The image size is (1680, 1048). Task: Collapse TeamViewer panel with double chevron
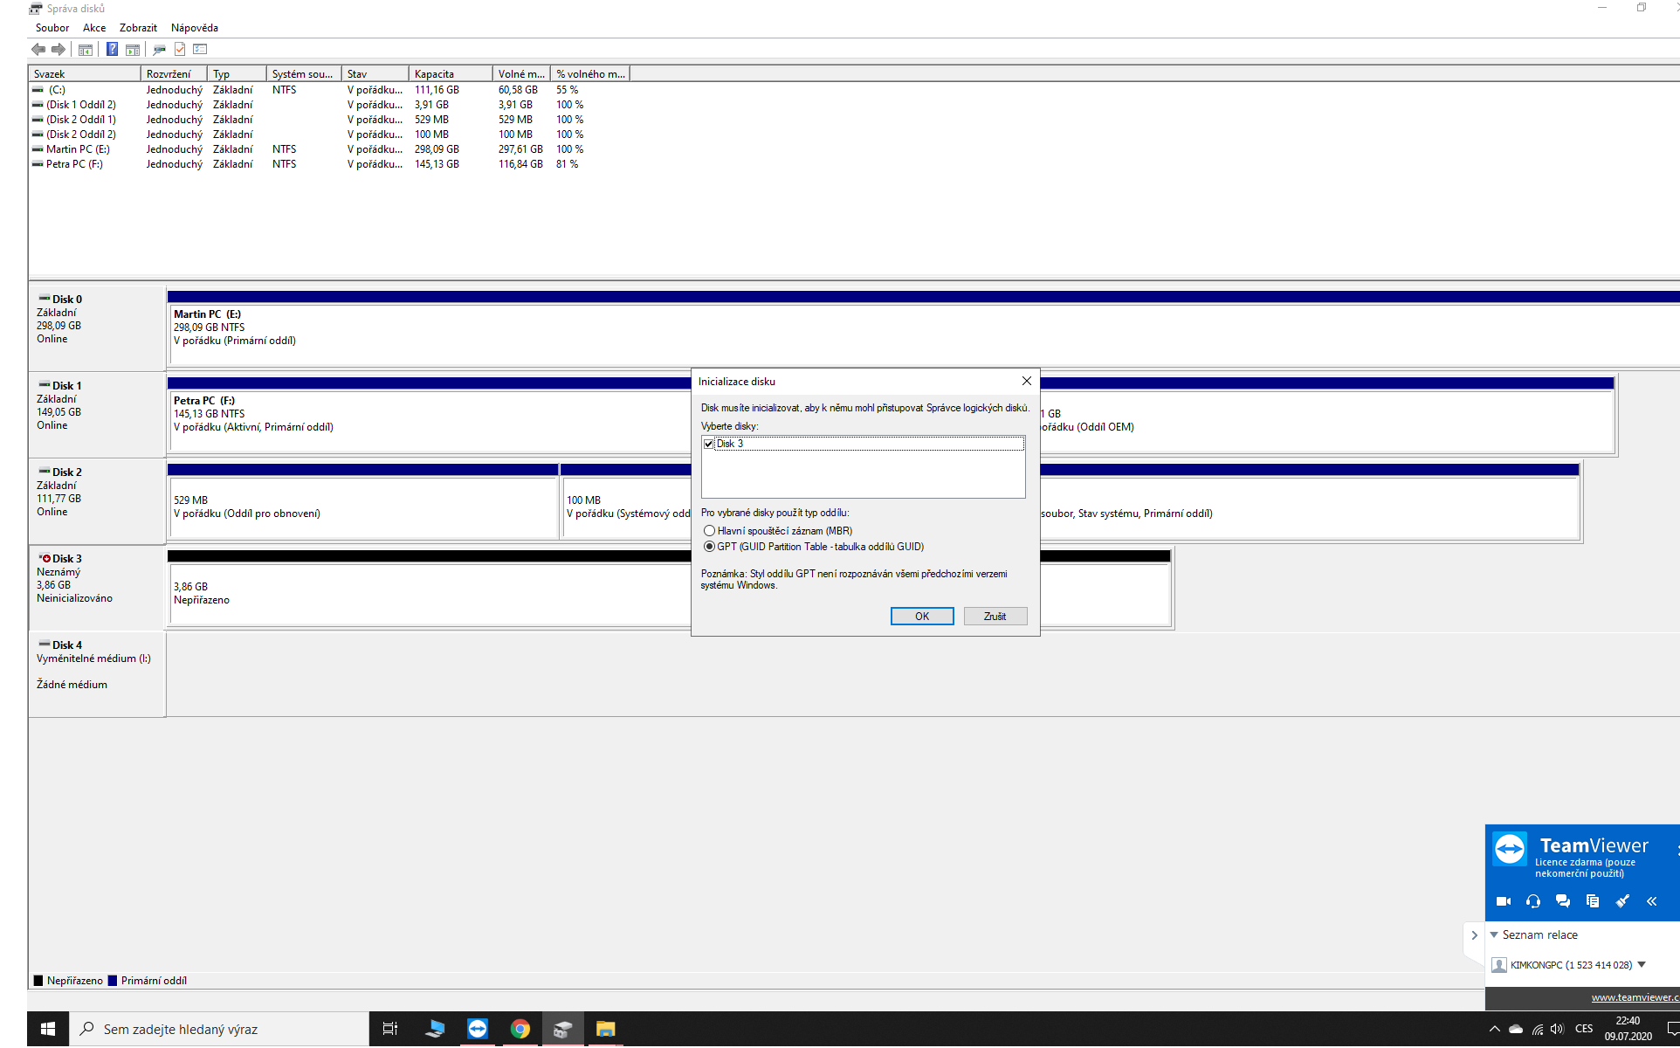click(x=1651, y=901)
